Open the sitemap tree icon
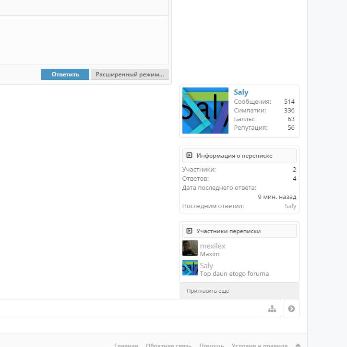Viewport: 347px width, 347px height. click(272, 309)
